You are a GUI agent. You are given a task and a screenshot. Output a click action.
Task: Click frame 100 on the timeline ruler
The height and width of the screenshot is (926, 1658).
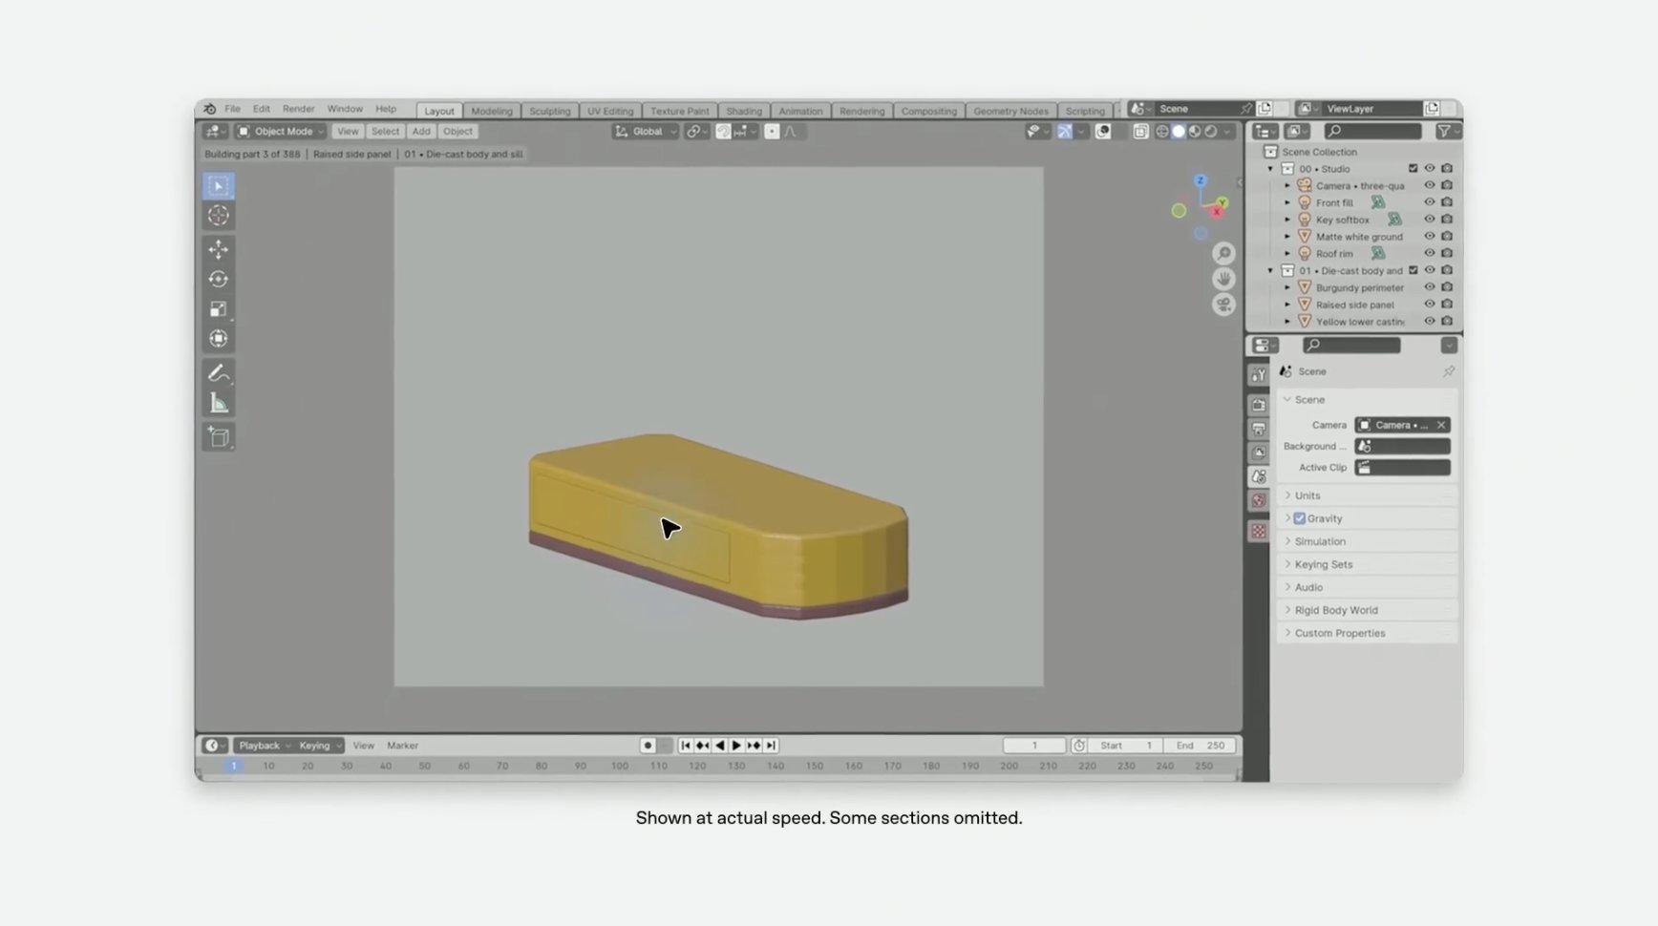[620, 766]
